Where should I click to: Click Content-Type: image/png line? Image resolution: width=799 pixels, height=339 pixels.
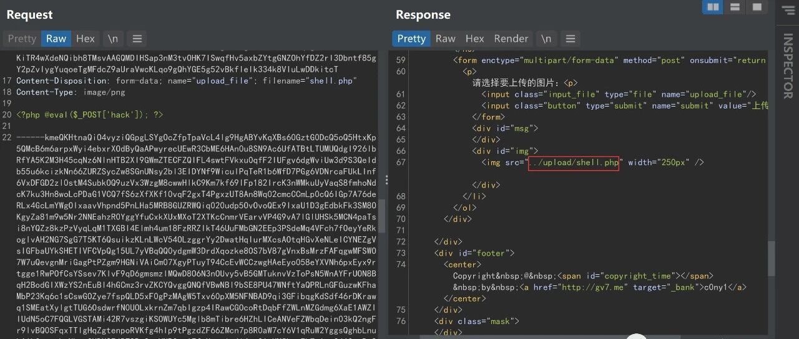[71, 92]
